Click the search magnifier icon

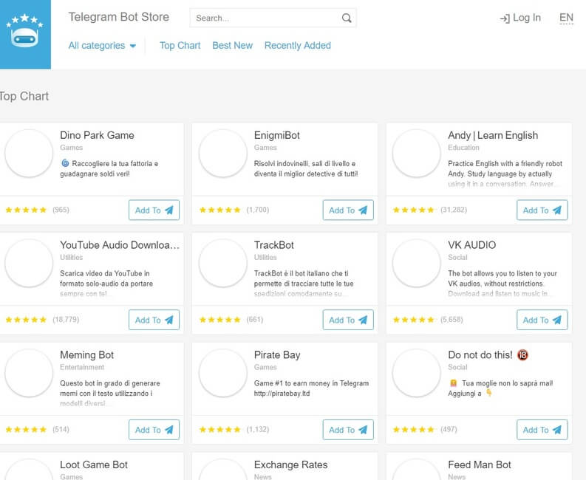click(347, 18)
